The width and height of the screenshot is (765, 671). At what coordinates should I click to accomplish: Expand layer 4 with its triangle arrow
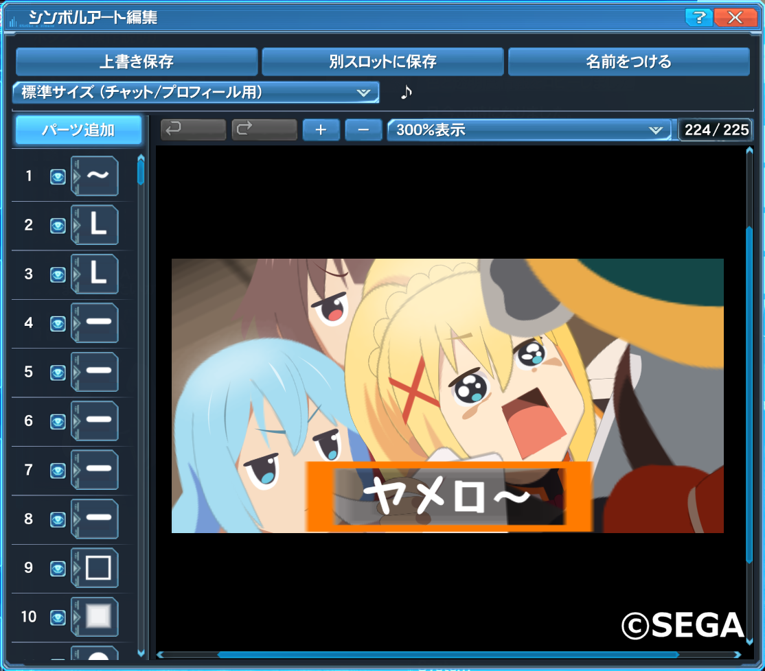pos(76,322)
